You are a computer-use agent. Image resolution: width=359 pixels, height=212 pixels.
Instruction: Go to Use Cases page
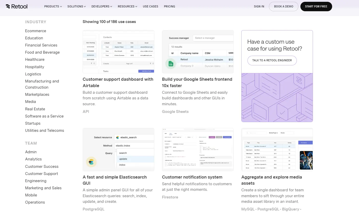pos(150,6)
